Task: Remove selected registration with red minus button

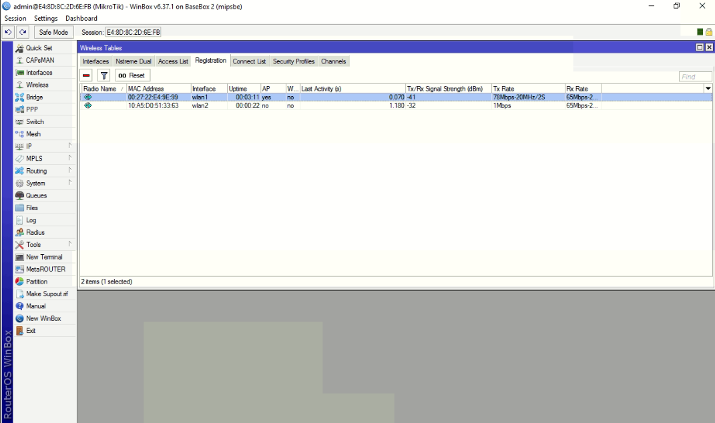Action: (86, 75)
